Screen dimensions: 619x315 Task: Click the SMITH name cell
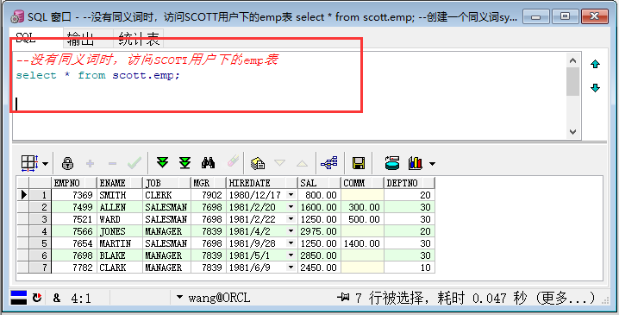pyautogui.click(x=120, y=195)
